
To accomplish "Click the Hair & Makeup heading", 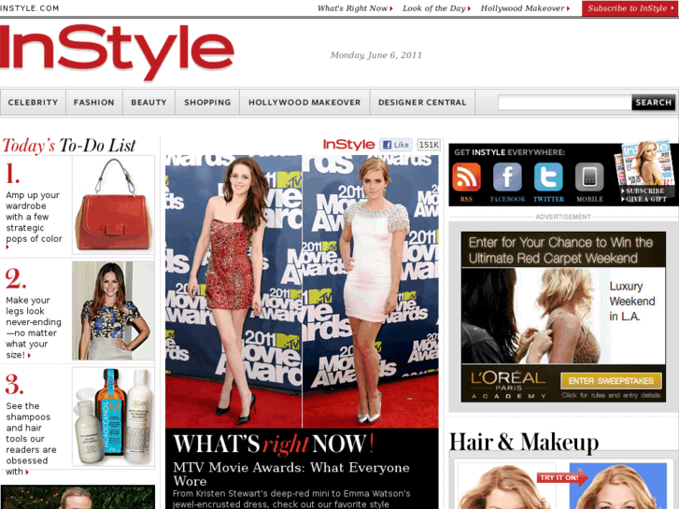I will point(524,443).
